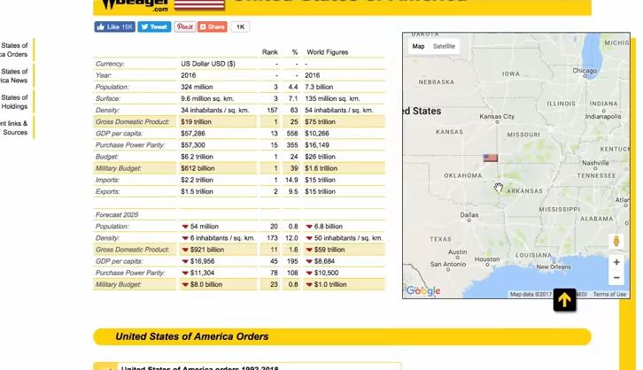Image resolution: width=643 pixels, height=370 pixels.
Task: Click the Facebook Like button
Action: pos(114,27)
